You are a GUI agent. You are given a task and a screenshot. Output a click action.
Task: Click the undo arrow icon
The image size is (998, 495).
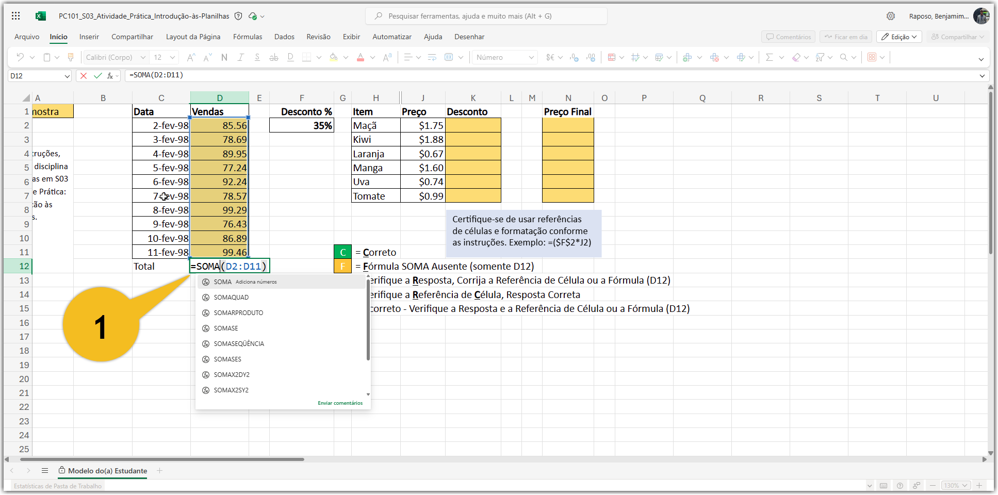click(x=20, y=57)
